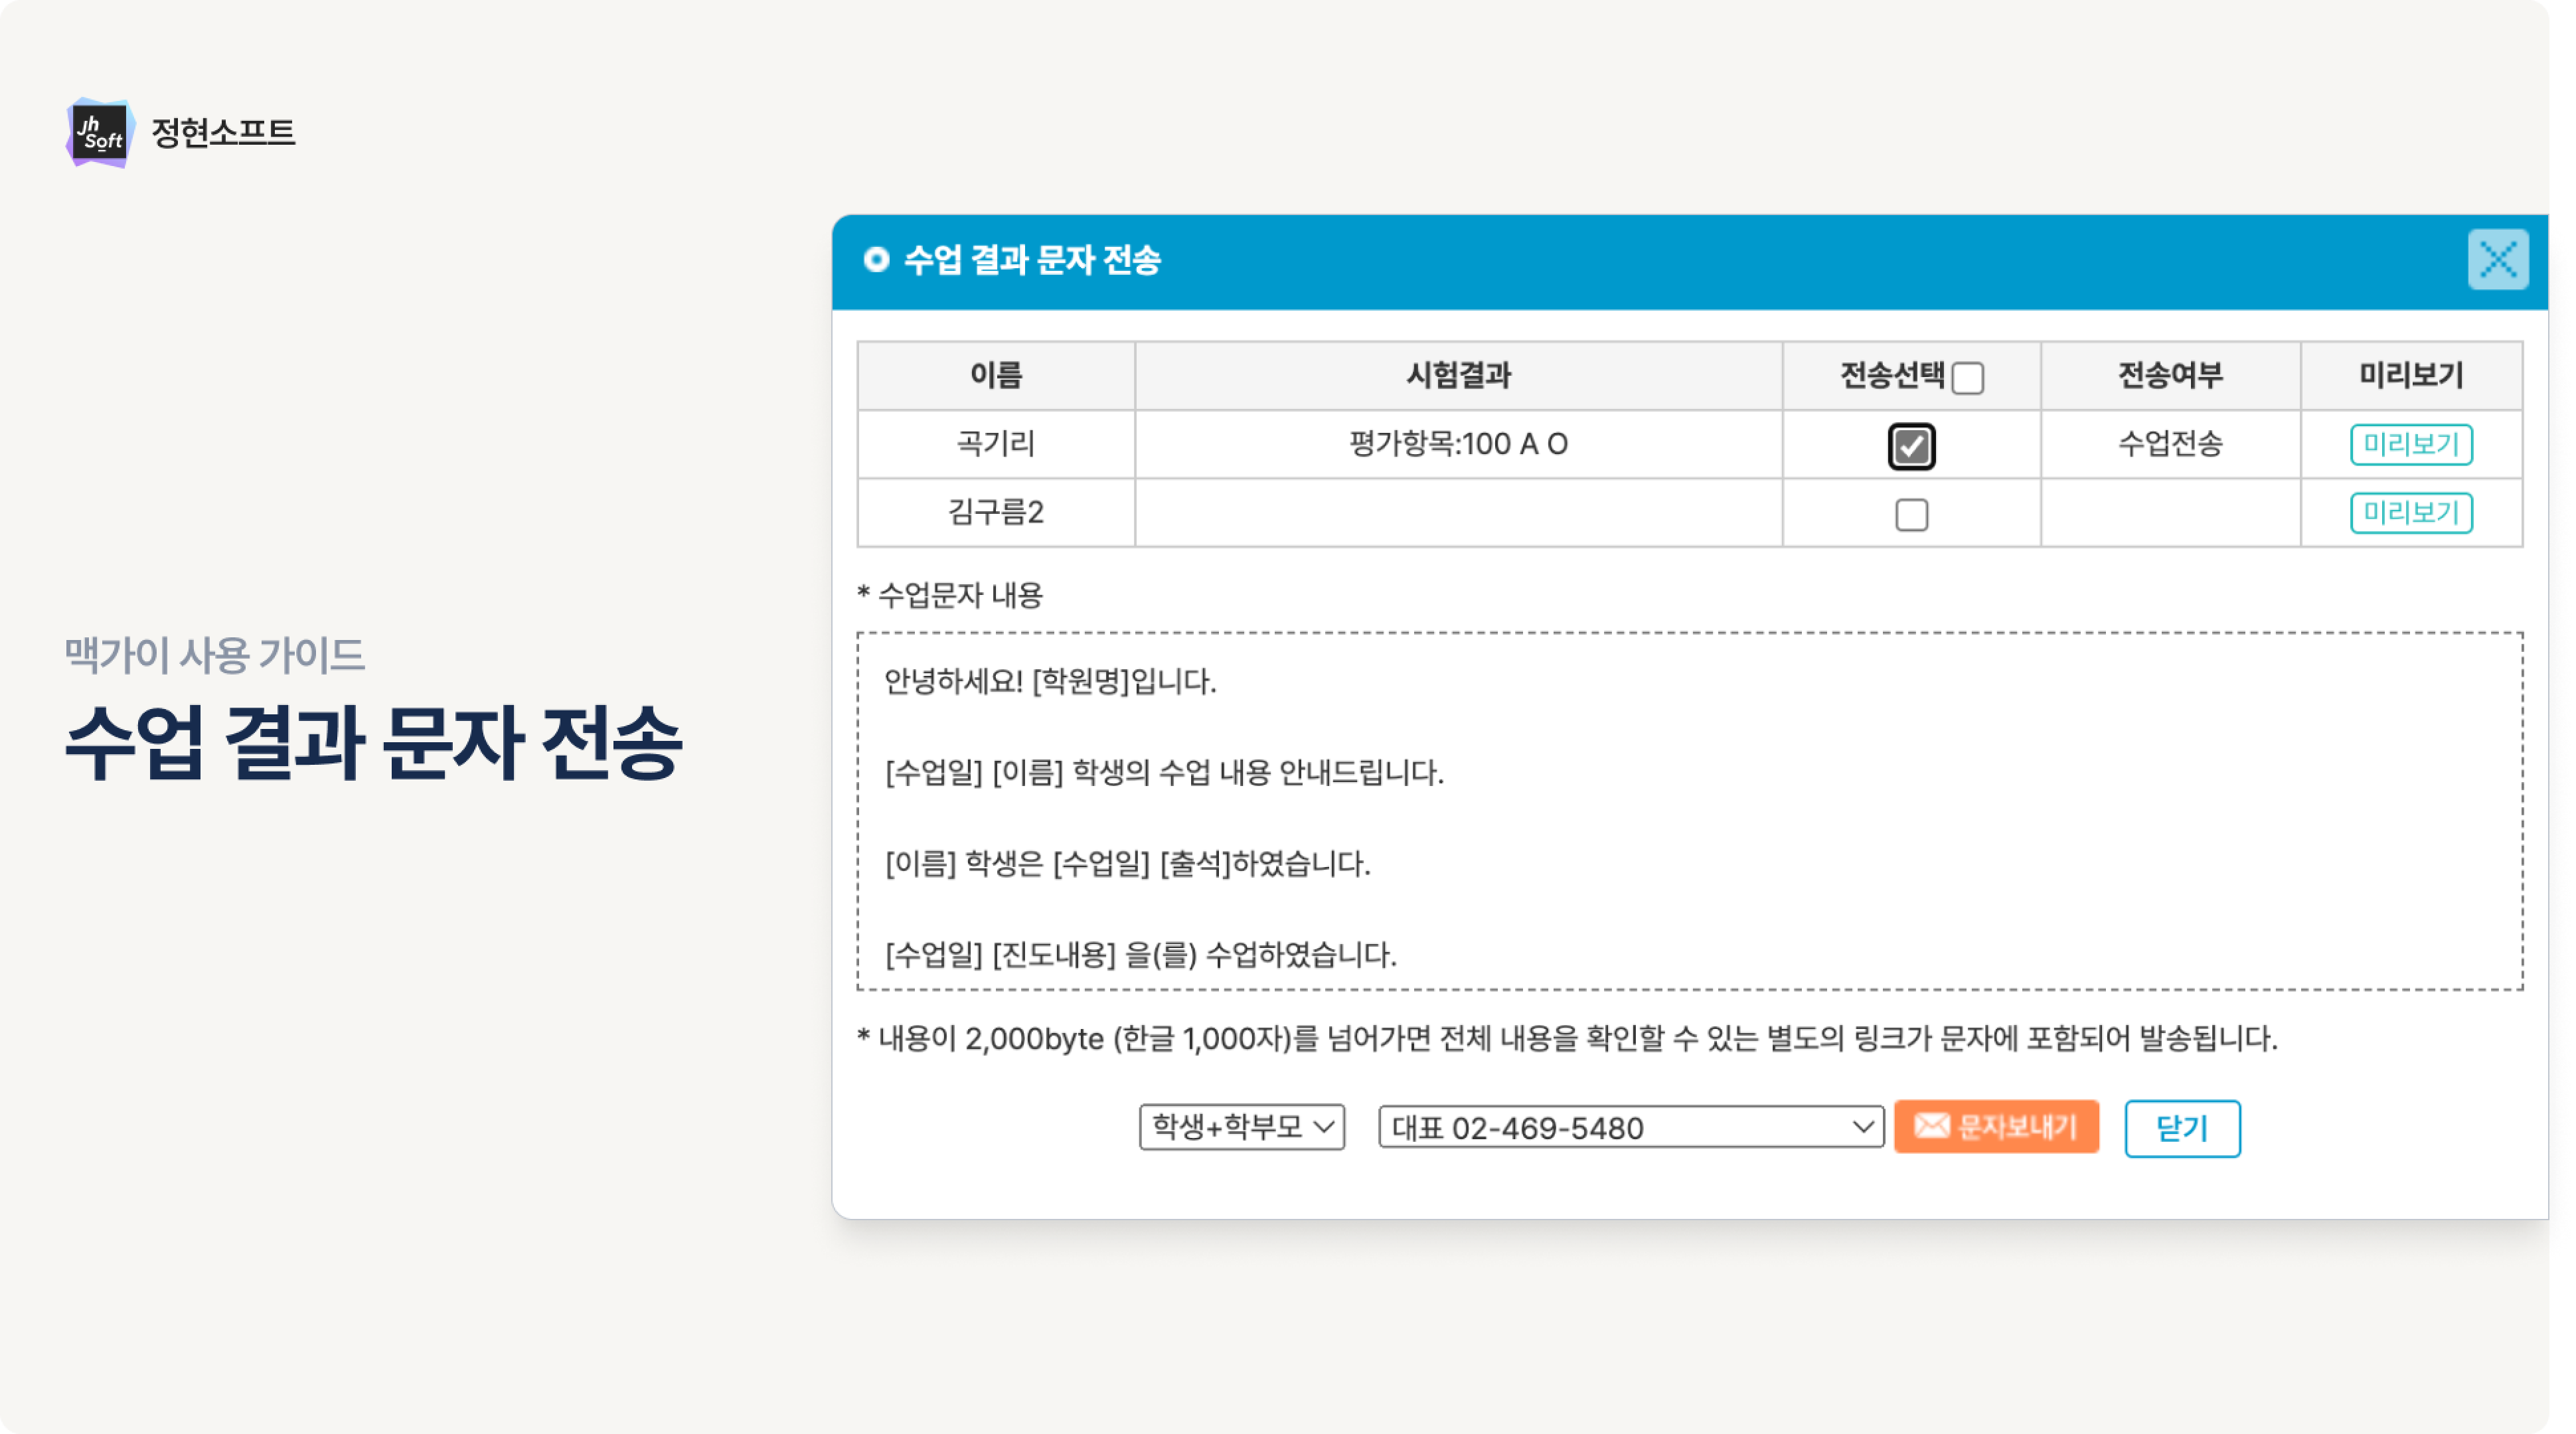
Task: Click the 미리보기 column header
Action: tap(2410, 376)
